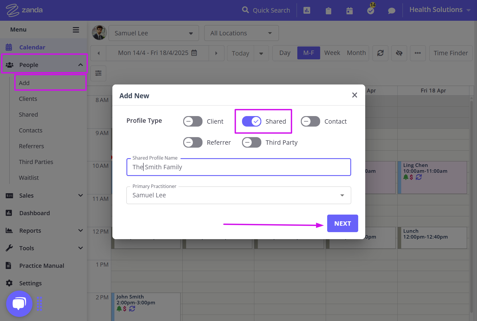Open Time Finder
477x321 pixels.
coord(451,53)
